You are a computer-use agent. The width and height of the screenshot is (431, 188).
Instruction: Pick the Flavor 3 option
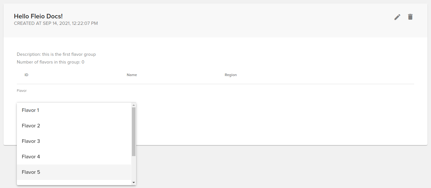(31, 141)
